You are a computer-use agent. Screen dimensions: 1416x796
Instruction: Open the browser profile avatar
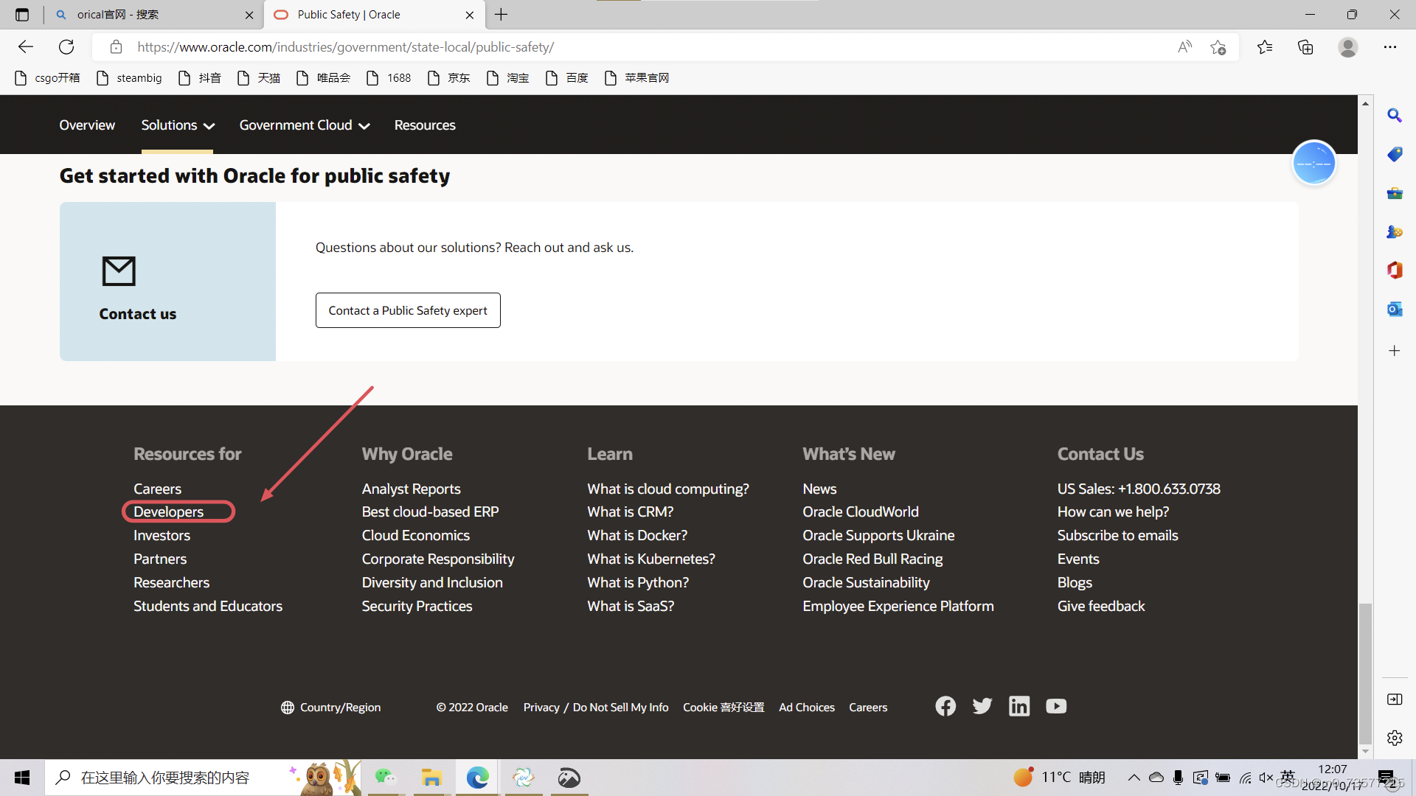(x=1348, y=47)
